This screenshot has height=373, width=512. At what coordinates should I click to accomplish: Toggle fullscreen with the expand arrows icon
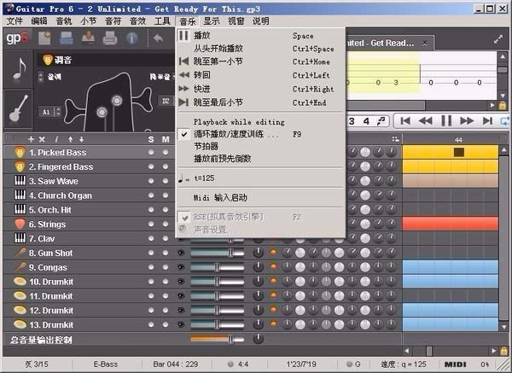(498, 39)
